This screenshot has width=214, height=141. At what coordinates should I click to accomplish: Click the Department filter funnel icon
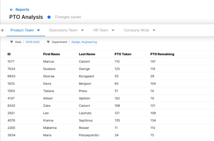[x=48, y=42]
